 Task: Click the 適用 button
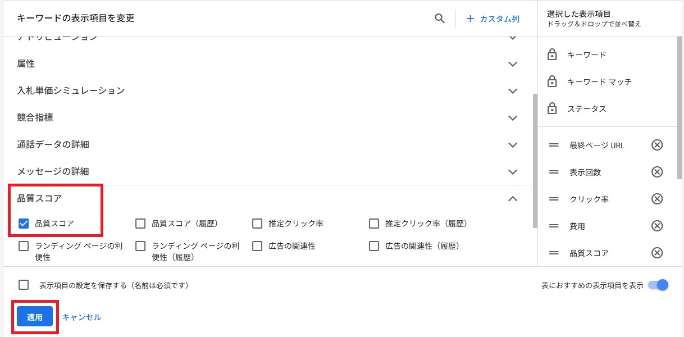[x=35, y=317]
